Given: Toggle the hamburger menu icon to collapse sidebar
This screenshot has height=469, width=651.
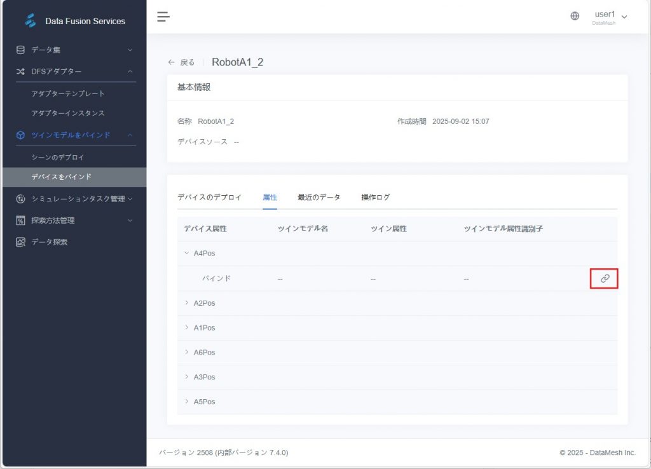Looking at the screenshot, I should [x=163, y=17].
